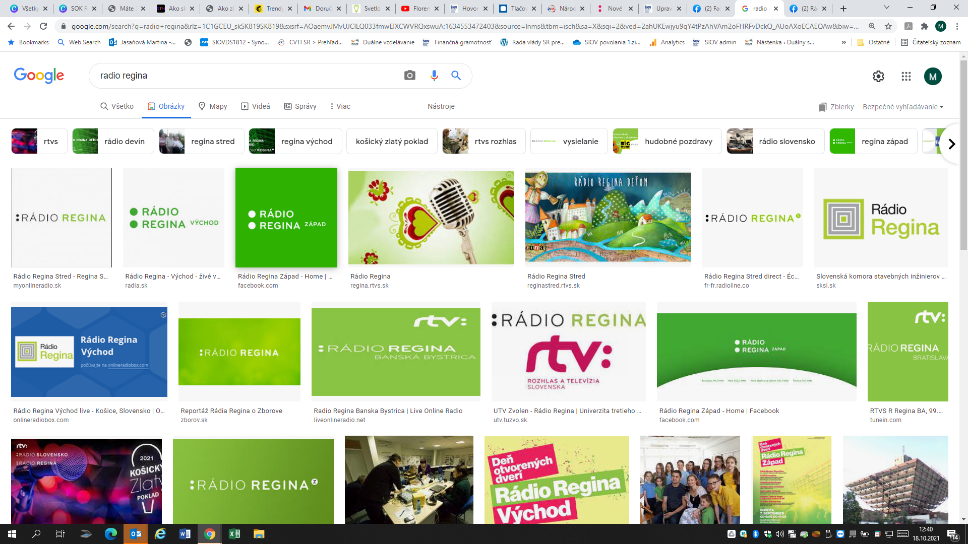The height and width of the screenshot is (544, 968).
Task: Open Windows taskbar search
Action: (x=36, y=534)
